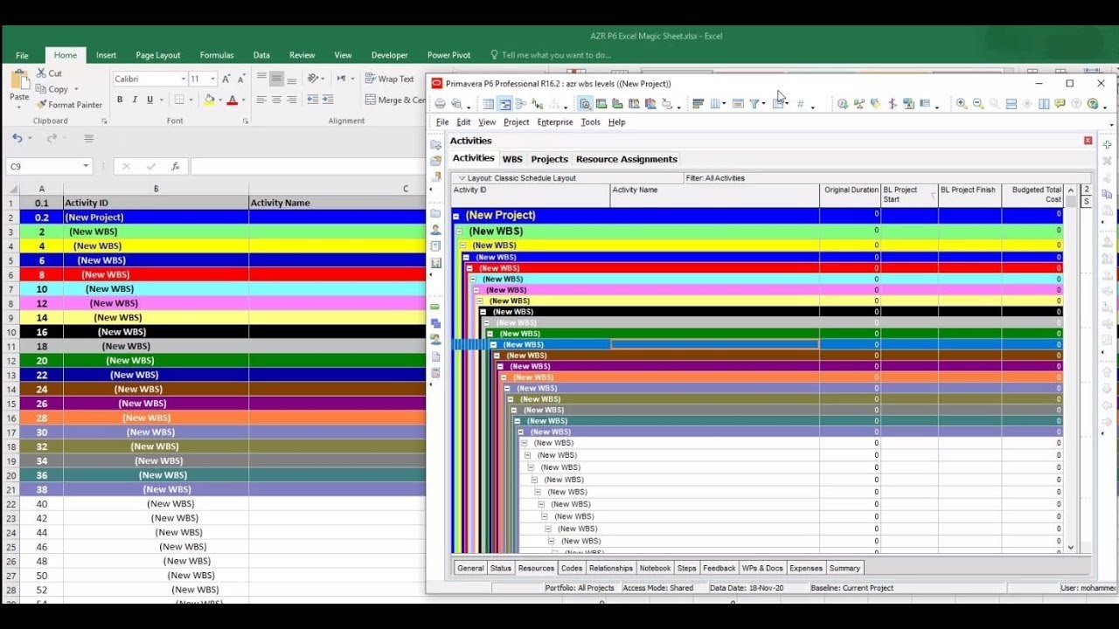
Task: Click the Format Painter brush in Excel
Action: pyautogui.click(x=41, y=105)
